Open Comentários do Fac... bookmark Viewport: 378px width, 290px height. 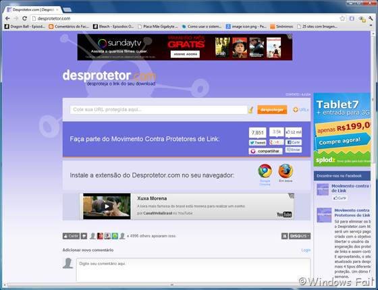coord(69,26)
